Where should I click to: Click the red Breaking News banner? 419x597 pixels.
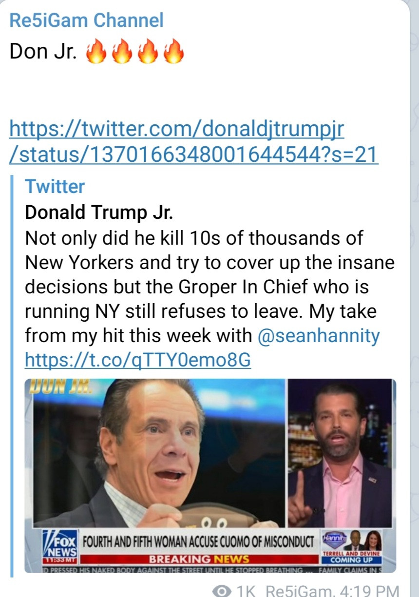point(198,559)
